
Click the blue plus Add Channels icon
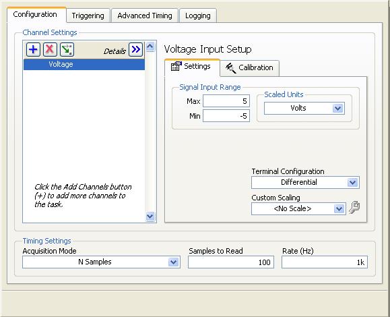[x=33, y=49]
